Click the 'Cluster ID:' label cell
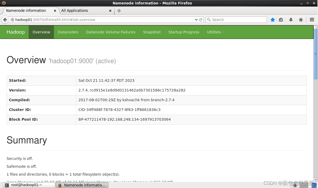318x188 pixels. (41, 110)
